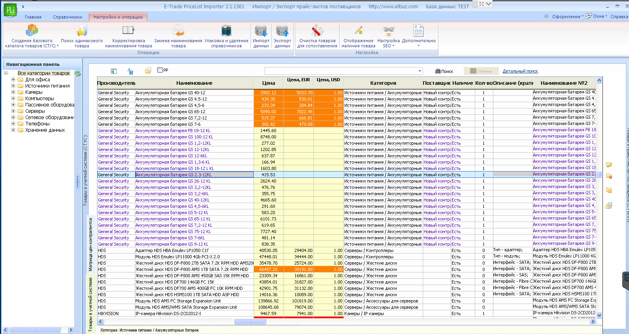The image size is (629, 334).
Task: Click the folder-with-document icon beside PP checkbox
Action: pyautogui.click(x=148, y=71)
